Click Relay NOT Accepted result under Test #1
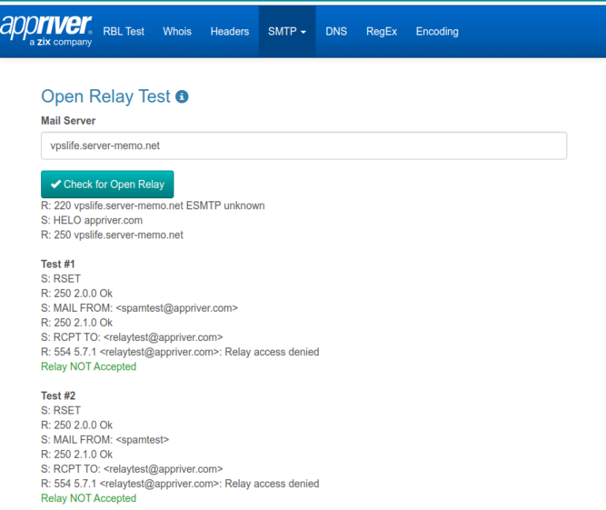Viewport: 606px width, 510px height. pos(88,366)
